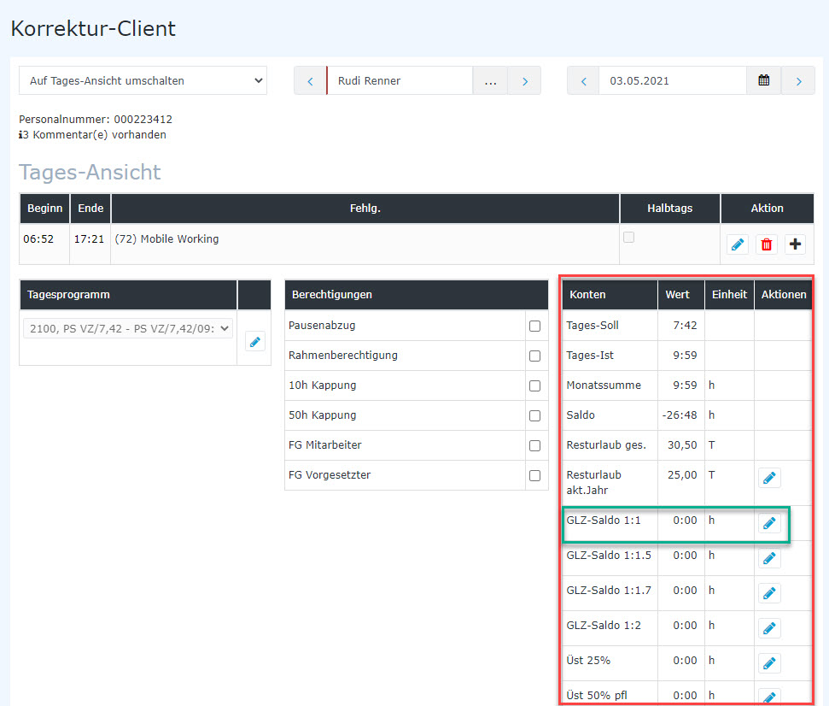Go to previous employee arrow
Screen dimensions: 829x706
click(311, 81)
